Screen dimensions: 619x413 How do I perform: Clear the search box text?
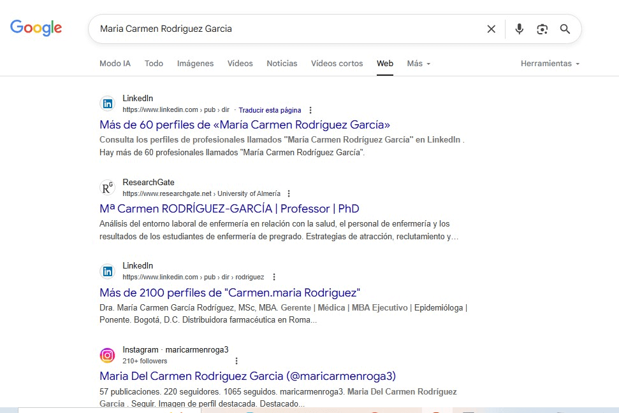point(491,29)
